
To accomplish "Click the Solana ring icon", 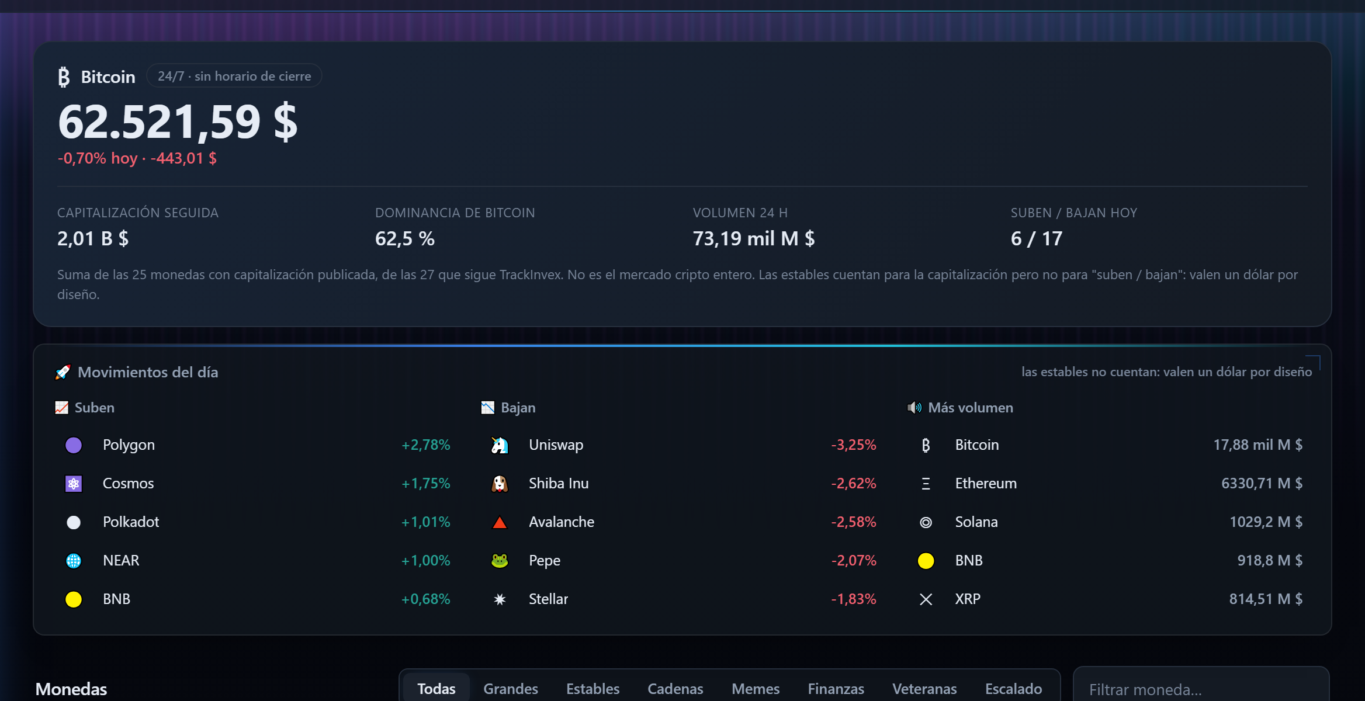I will (x=926, y=522).
